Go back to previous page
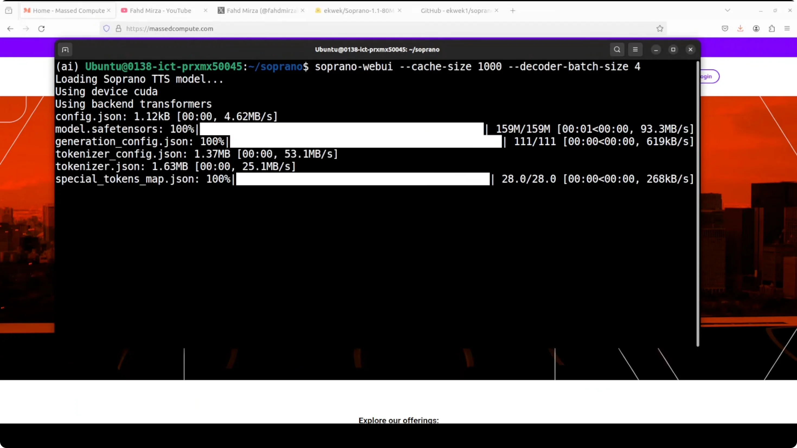This screenshot has height=448, width=797. 10,29
